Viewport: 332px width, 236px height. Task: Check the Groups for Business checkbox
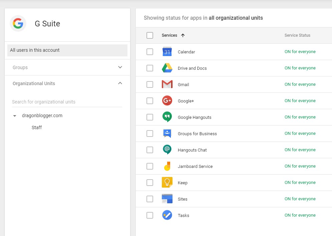point(150,134)
